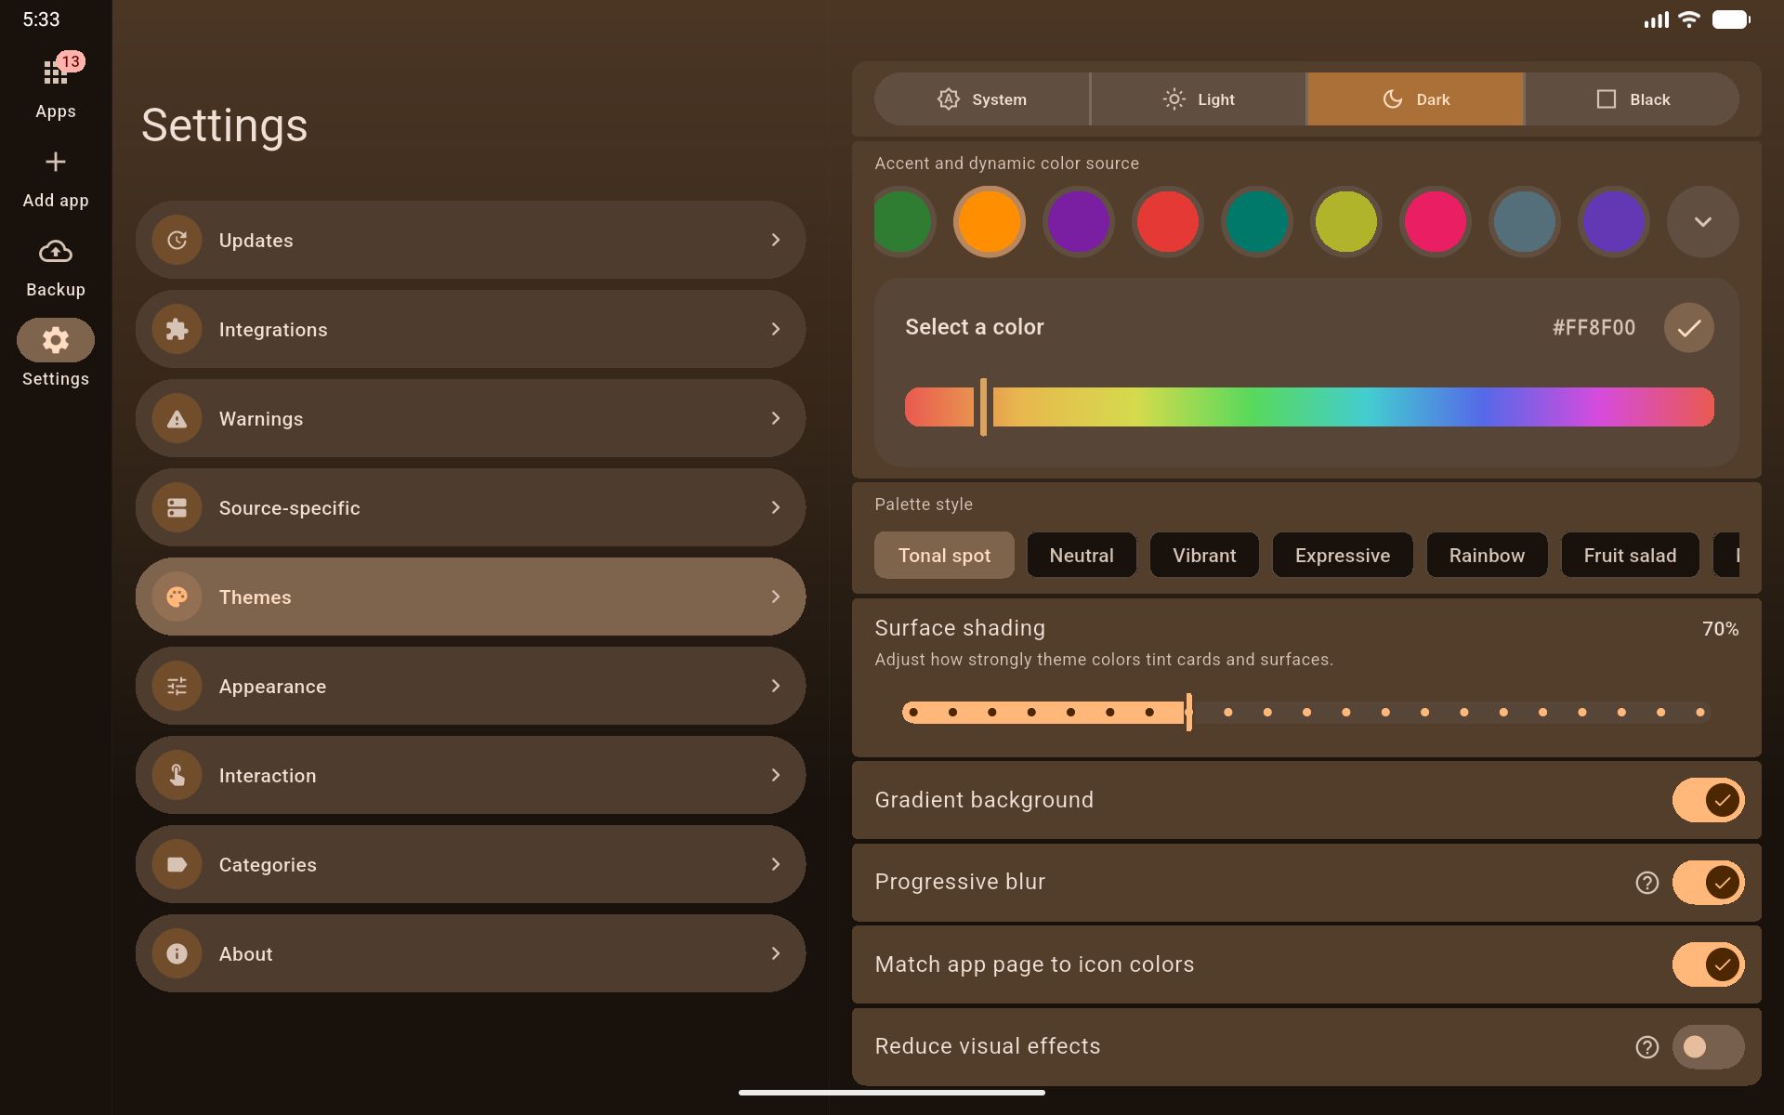The height and width of the screenshot is (1115, 1784).
Task: Open Interaction row chevron
Action: pos(775,775)
